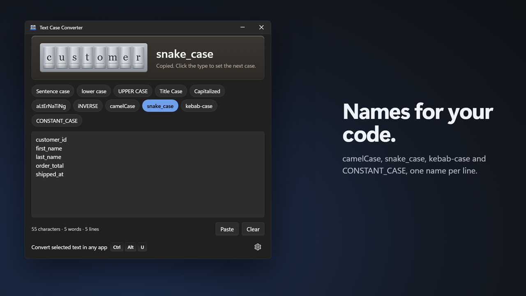The image size is (526, 296).
Task: Click the Convert selected text in any app label
Action: tap(69, 247)
